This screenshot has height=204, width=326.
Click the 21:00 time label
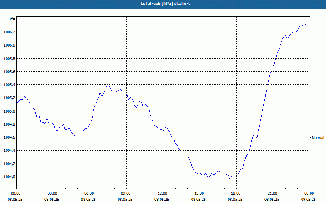273,193
